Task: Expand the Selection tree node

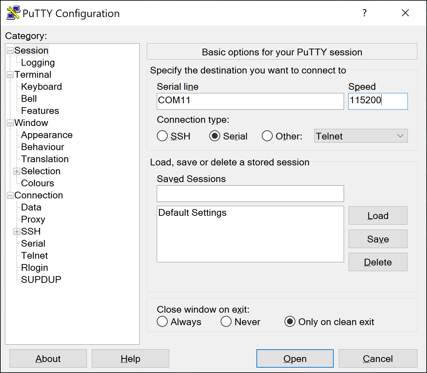Action: (x=17, y=171)
